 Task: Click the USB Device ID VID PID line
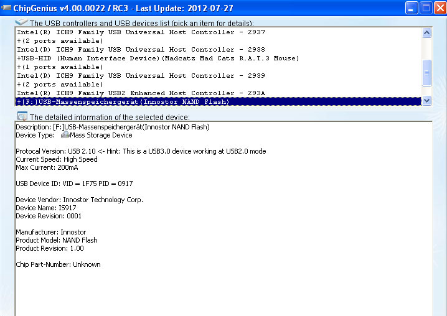[x=74, y=184]
